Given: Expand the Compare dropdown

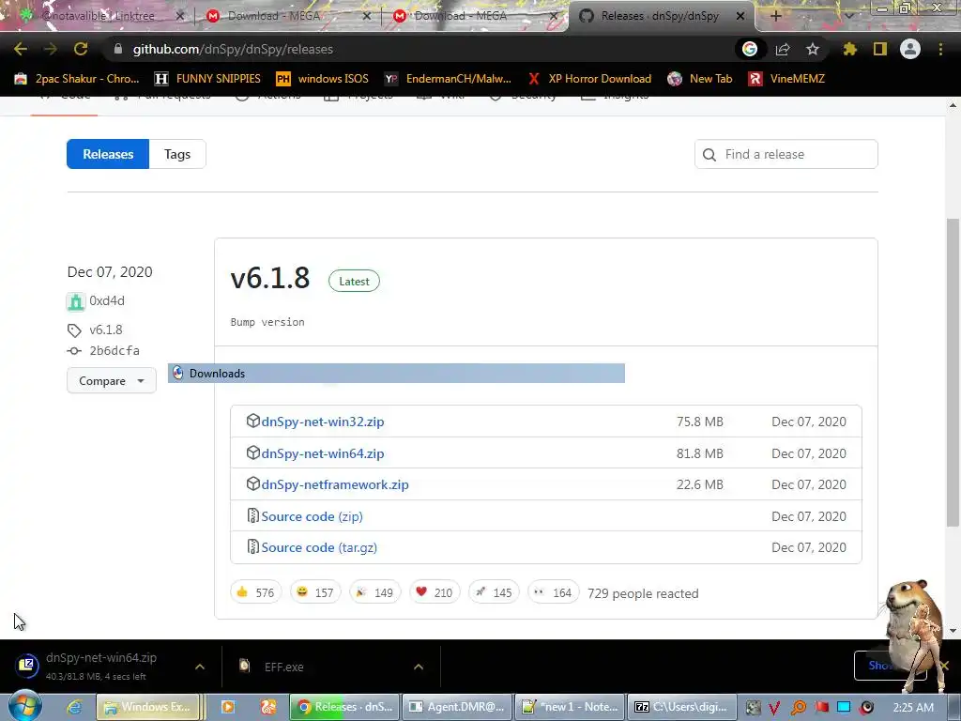Looking at the screenshot, I should 112,381.
